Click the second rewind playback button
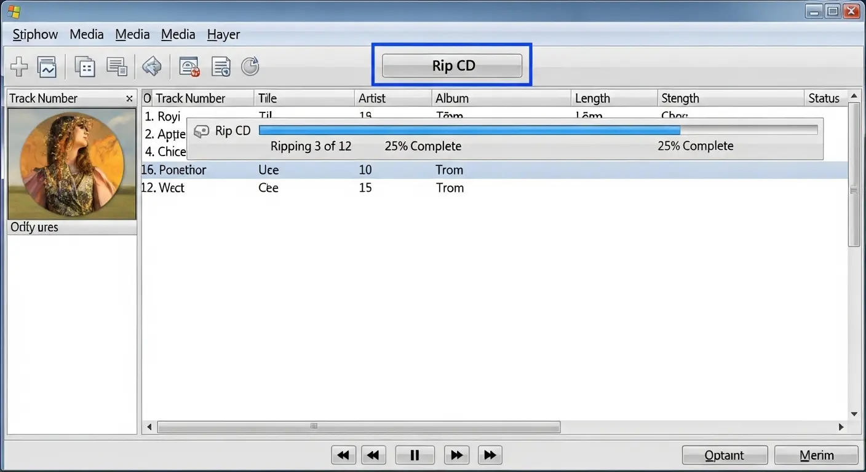The image size is (866, 472). click(x=373, y=455)
